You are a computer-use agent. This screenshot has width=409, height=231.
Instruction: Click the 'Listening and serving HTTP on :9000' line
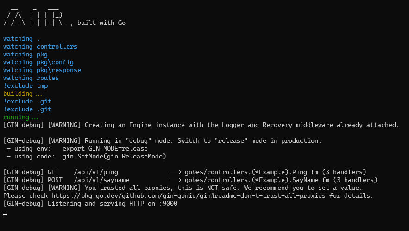(x=113, y=203)
